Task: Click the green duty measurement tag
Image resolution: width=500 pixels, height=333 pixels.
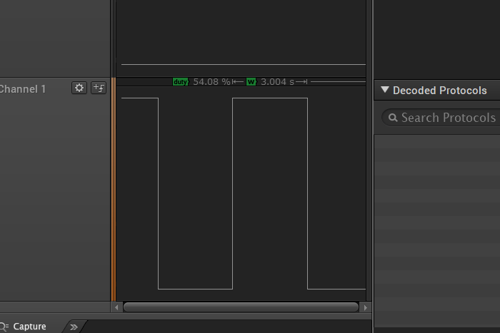Action: (x=181, y=82)
